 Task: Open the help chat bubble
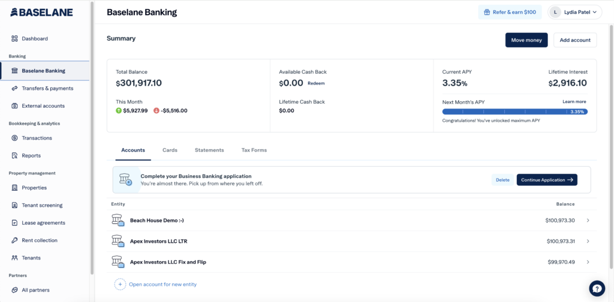pyautogui.click(x=597, y=288)
